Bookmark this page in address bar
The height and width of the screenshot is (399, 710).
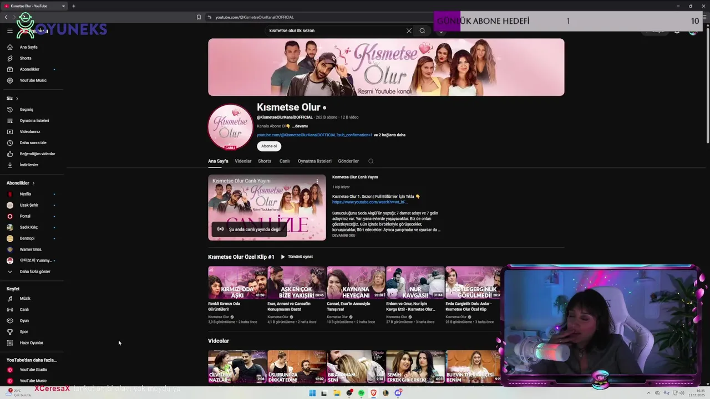pos(199,17)
